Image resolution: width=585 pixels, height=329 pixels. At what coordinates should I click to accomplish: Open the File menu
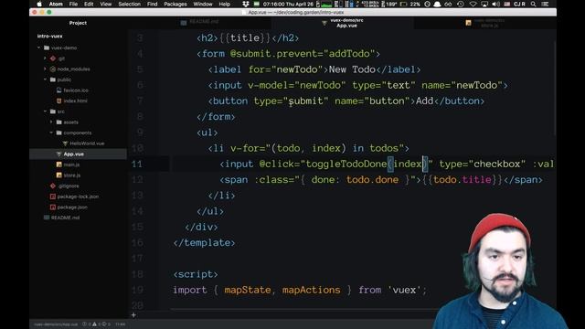coord(73,4)
